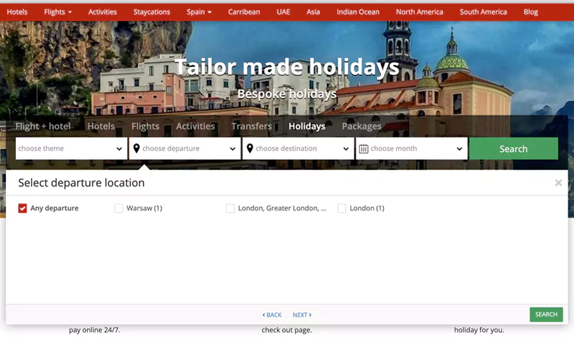Click the NEXT link in the dialog

[302, 315]
